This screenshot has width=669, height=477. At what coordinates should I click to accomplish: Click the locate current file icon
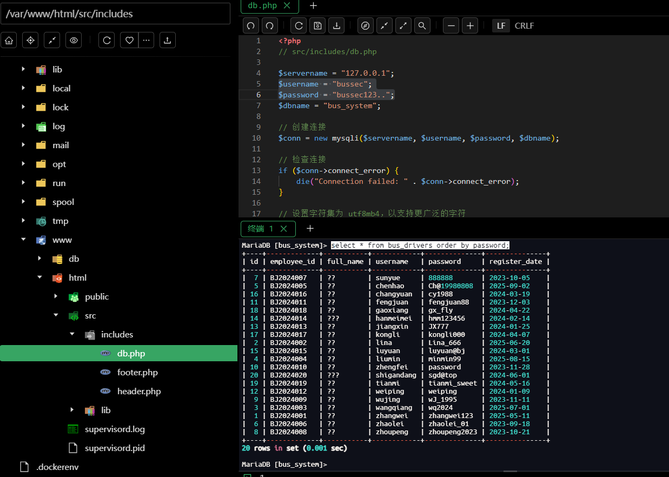pos(30,40)
